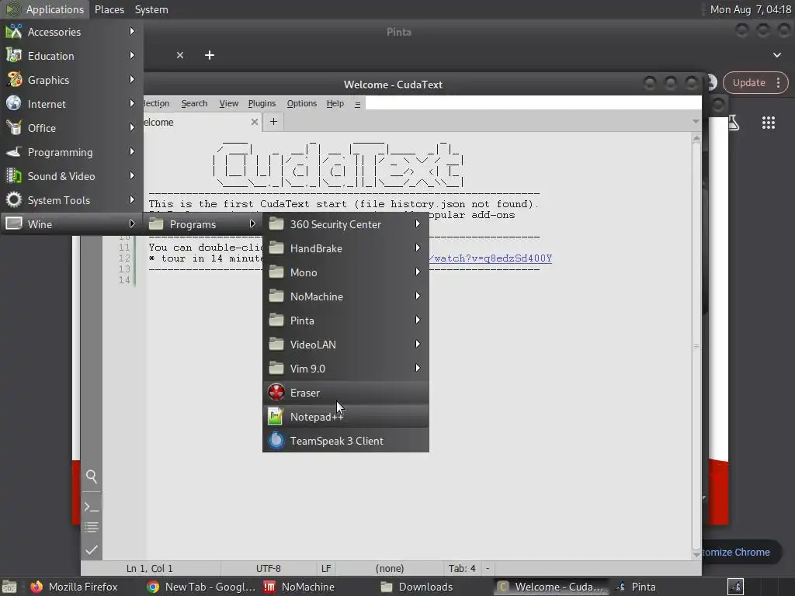Select the Wine category
Screen dimensions: 795x596
tap(71, 224)
